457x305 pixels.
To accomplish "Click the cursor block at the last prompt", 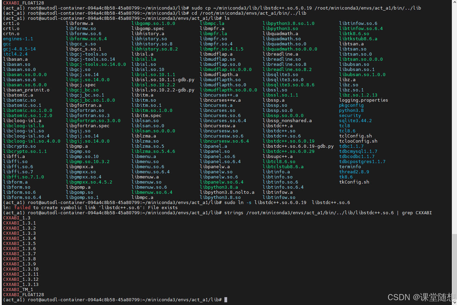I will coord(226,300).
